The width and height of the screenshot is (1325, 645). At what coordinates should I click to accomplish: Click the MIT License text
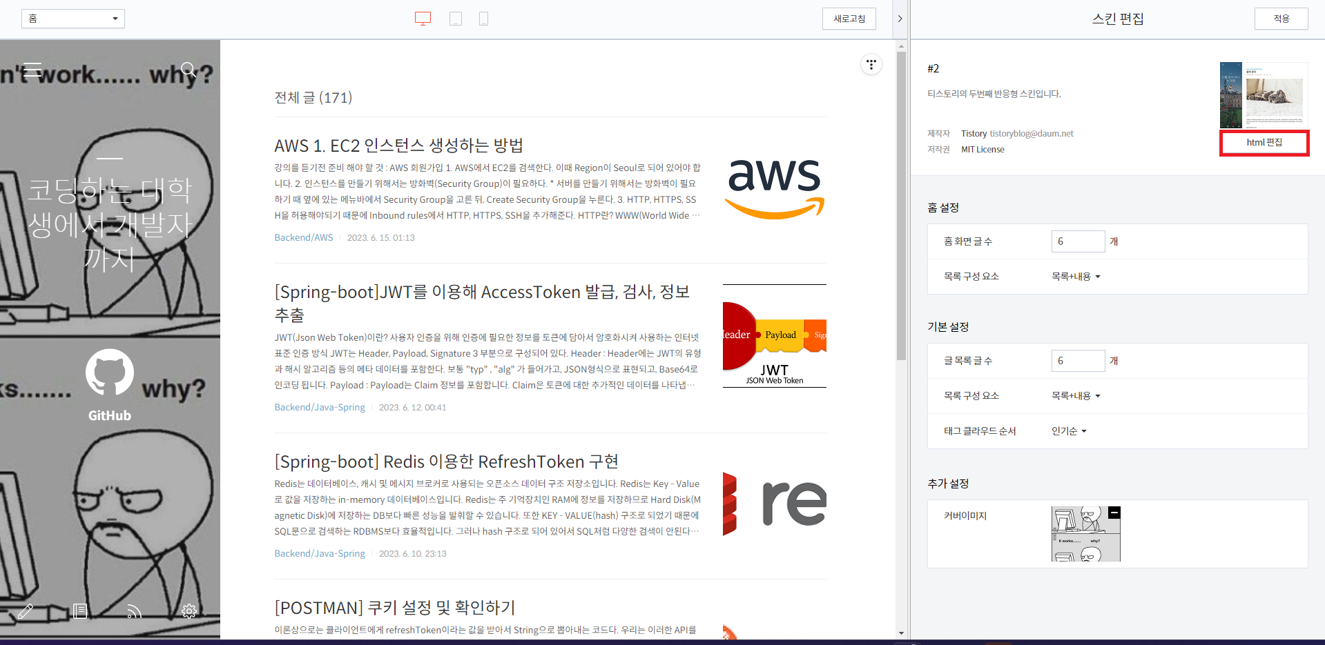point(983,150)
